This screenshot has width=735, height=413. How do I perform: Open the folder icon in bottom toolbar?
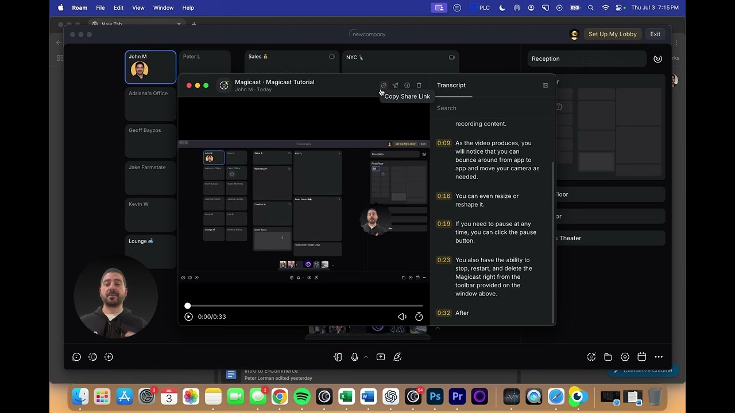608,357
